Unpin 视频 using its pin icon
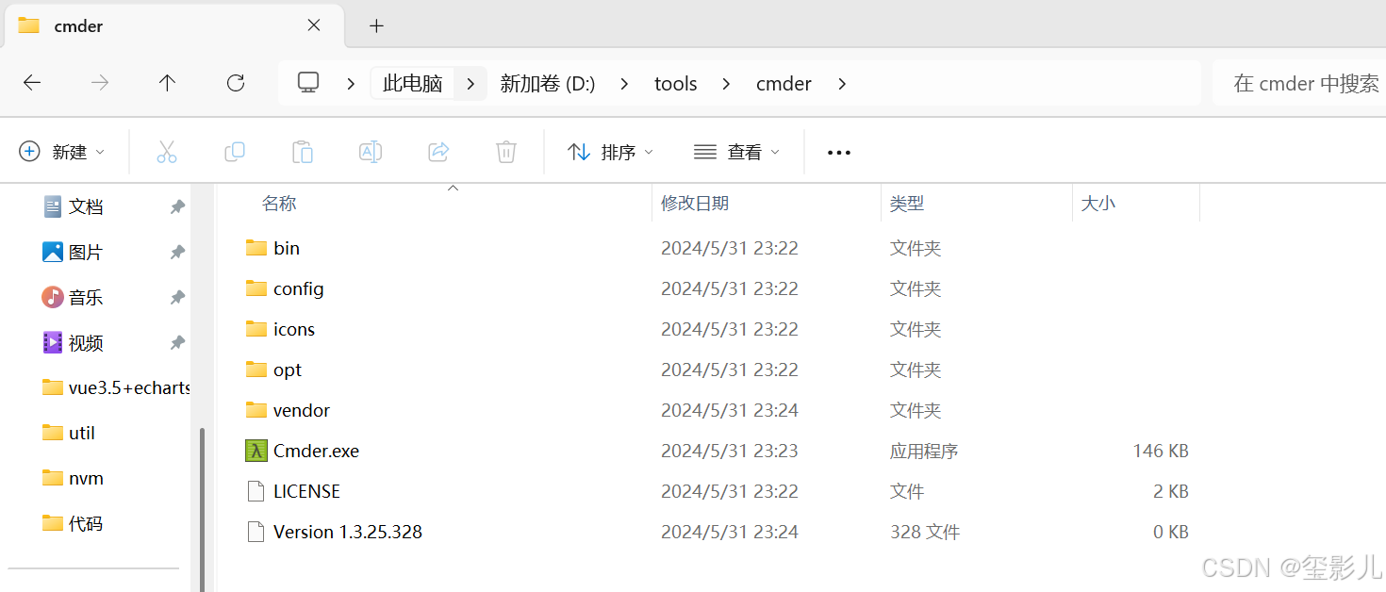 pos(177,342)
